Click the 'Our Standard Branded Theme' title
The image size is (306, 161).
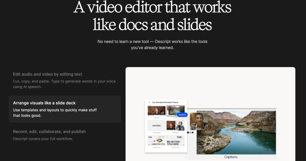tap(165, 102)
